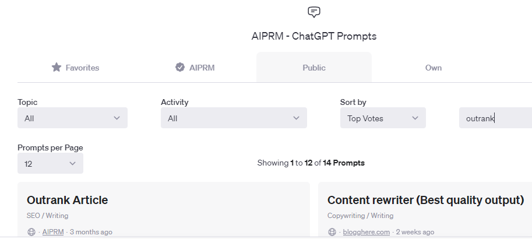Viewport: 532px width, 239px height.
Task: Switch to the AIPRM tab
Action: (x=195, y=68)
